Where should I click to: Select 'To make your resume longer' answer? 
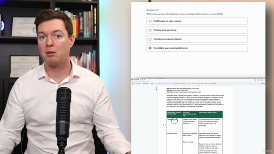click(x=197, y=39)
